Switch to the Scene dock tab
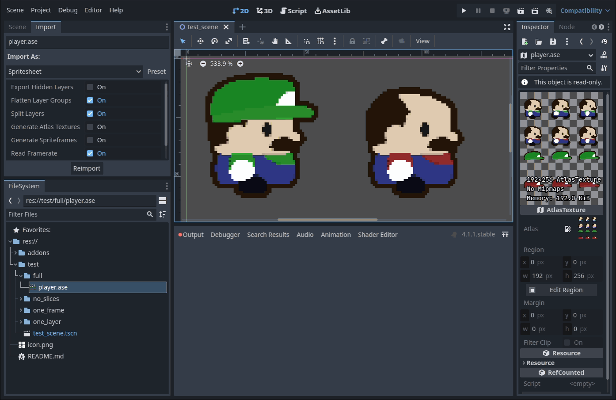 (17, 27)
